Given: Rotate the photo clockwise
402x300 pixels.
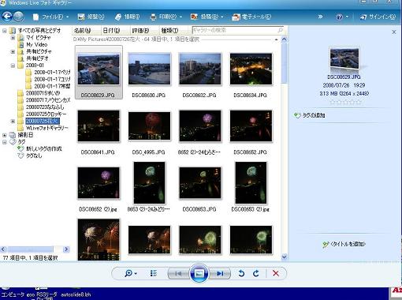Looking at the screenshot, I should click(256, 274).
